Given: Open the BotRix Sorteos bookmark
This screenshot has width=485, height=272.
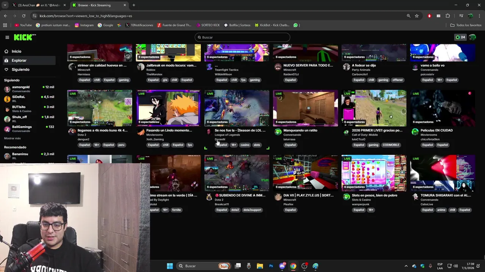Looking at the screenshot, I should [237, 25].
